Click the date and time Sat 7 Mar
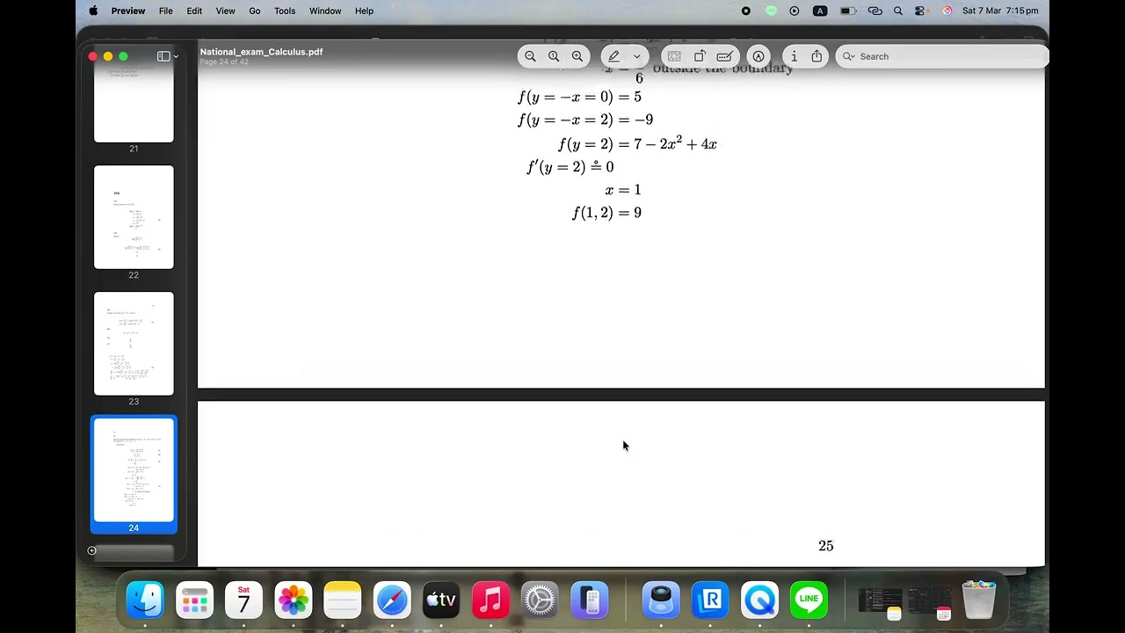Screen dimensions: 1125x633 coord(1000,11)
